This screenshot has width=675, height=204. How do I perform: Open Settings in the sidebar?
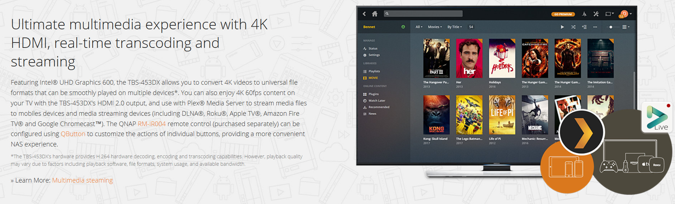point(371,55)
